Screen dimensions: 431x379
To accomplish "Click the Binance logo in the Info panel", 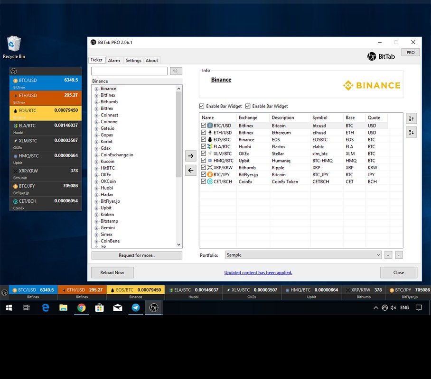I will click(x=372, y=85).
